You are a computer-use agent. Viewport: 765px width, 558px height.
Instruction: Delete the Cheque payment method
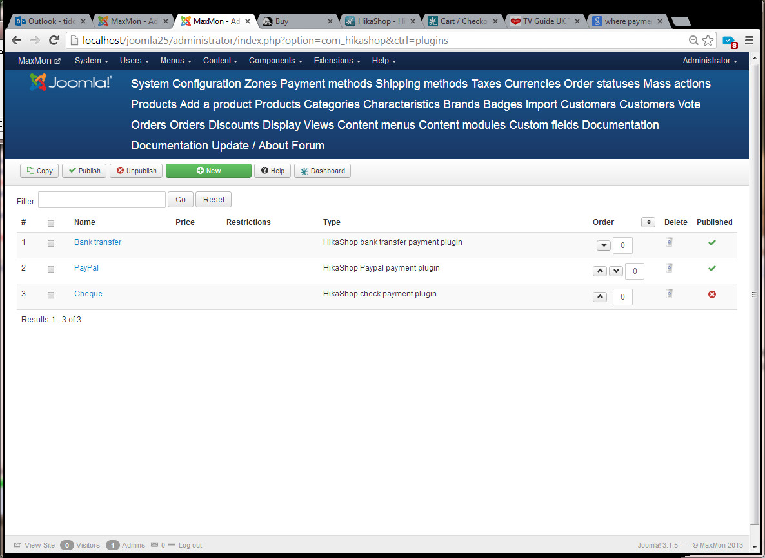670,293
